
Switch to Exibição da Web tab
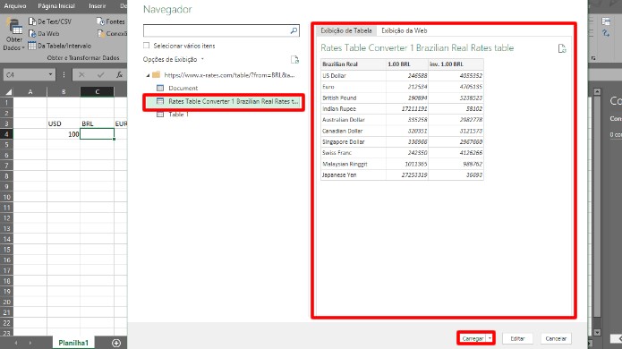(x=404, y=30)
